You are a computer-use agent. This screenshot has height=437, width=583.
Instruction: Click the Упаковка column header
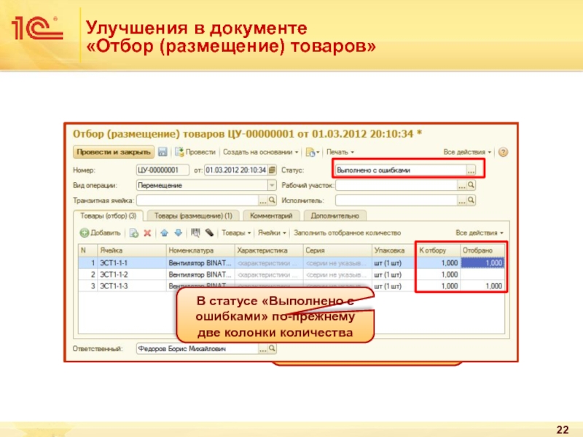point(394,251)
